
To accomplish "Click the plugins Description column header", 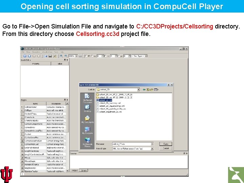I will point(56,103).
